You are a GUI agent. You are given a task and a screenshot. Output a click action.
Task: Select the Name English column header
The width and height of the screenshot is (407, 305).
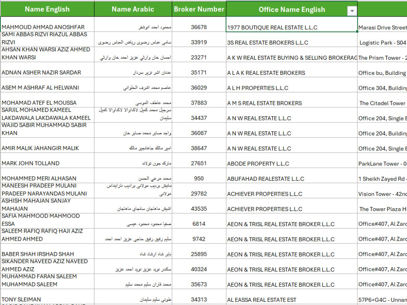(x=47, y=9)
